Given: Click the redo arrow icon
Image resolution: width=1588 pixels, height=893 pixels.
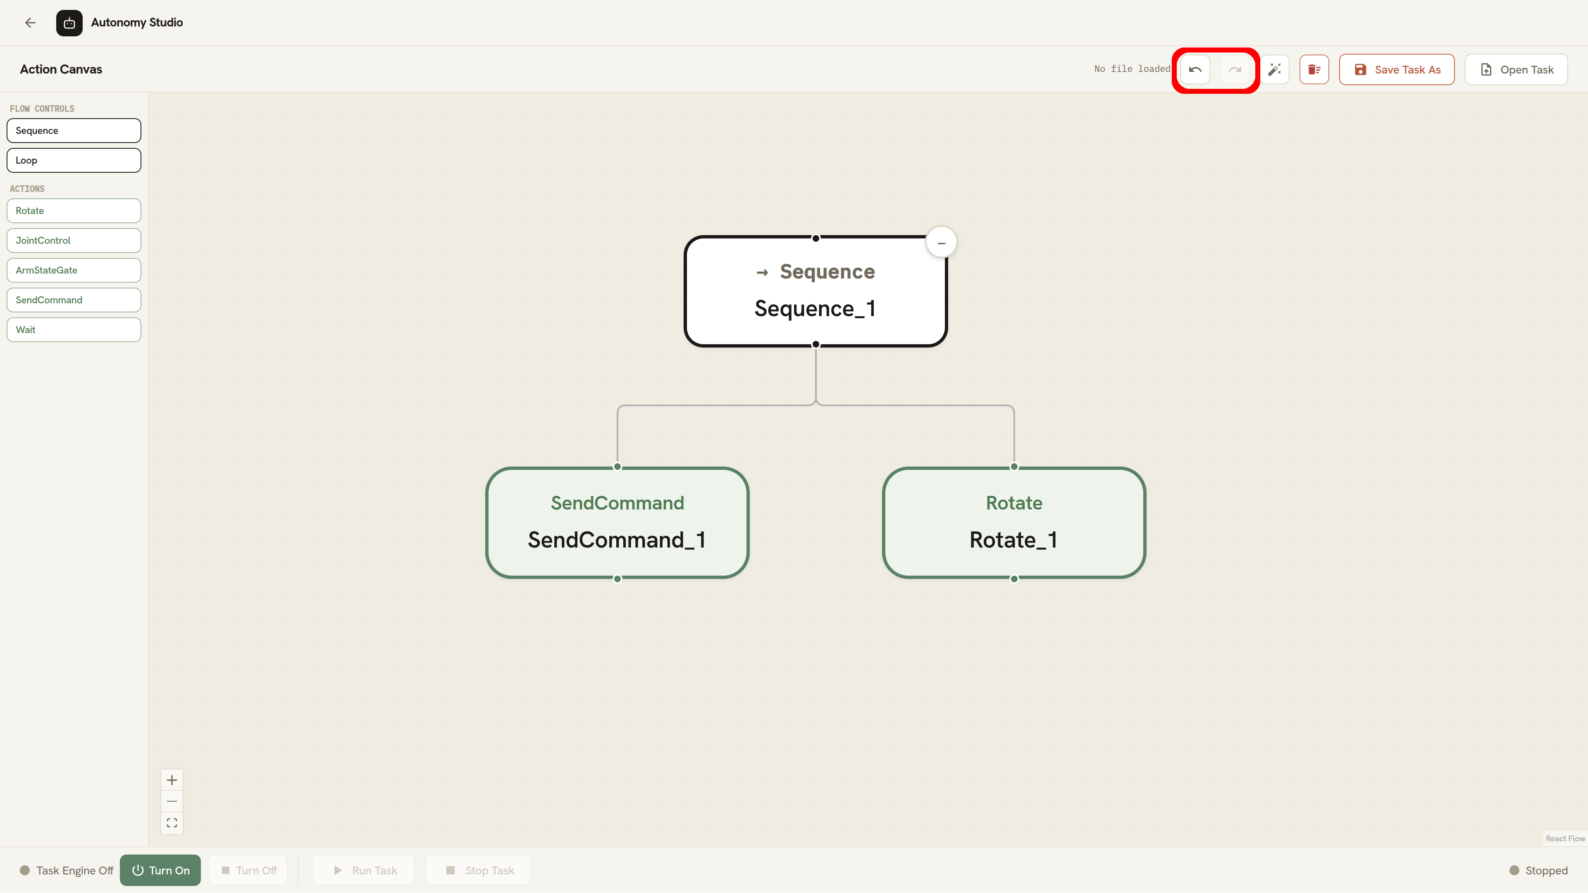Looking at the screenshot, I should click(1235, 70).
